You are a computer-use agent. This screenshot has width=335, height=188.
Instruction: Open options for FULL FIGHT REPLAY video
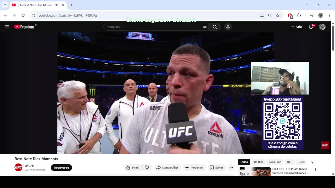click(315, 169)
